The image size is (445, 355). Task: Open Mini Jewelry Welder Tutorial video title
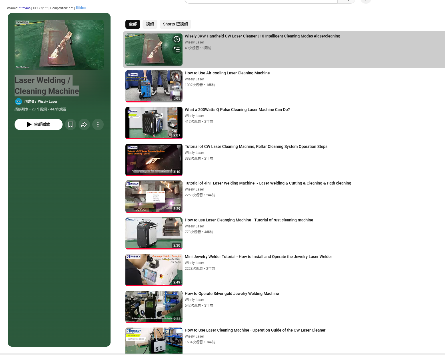[258, 257]
